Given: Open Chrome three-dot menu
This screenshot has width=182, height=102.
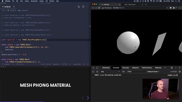Looking at the screenshot, I should [180, 8].
